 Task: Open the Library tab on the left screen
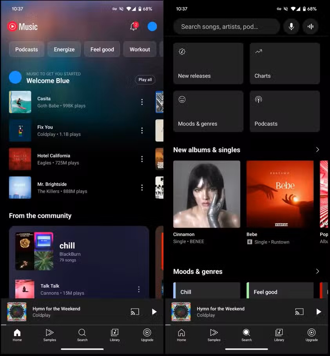click(x=114, y=335)
